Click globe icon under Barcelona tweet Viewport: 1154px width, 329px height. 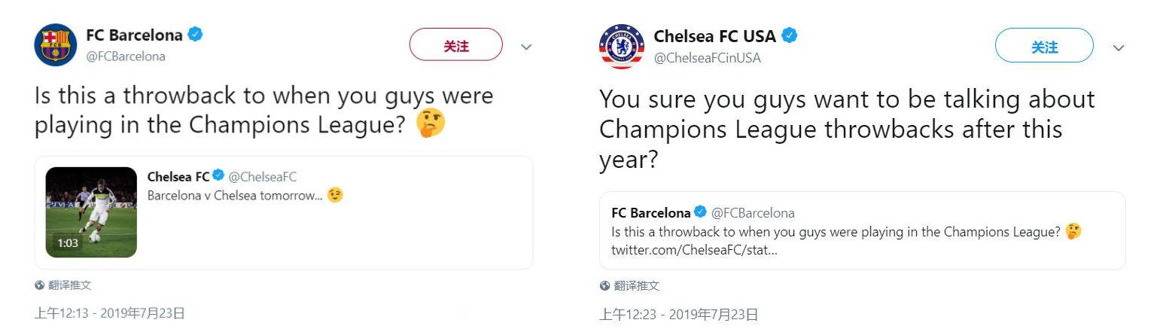tap(39, 286)
